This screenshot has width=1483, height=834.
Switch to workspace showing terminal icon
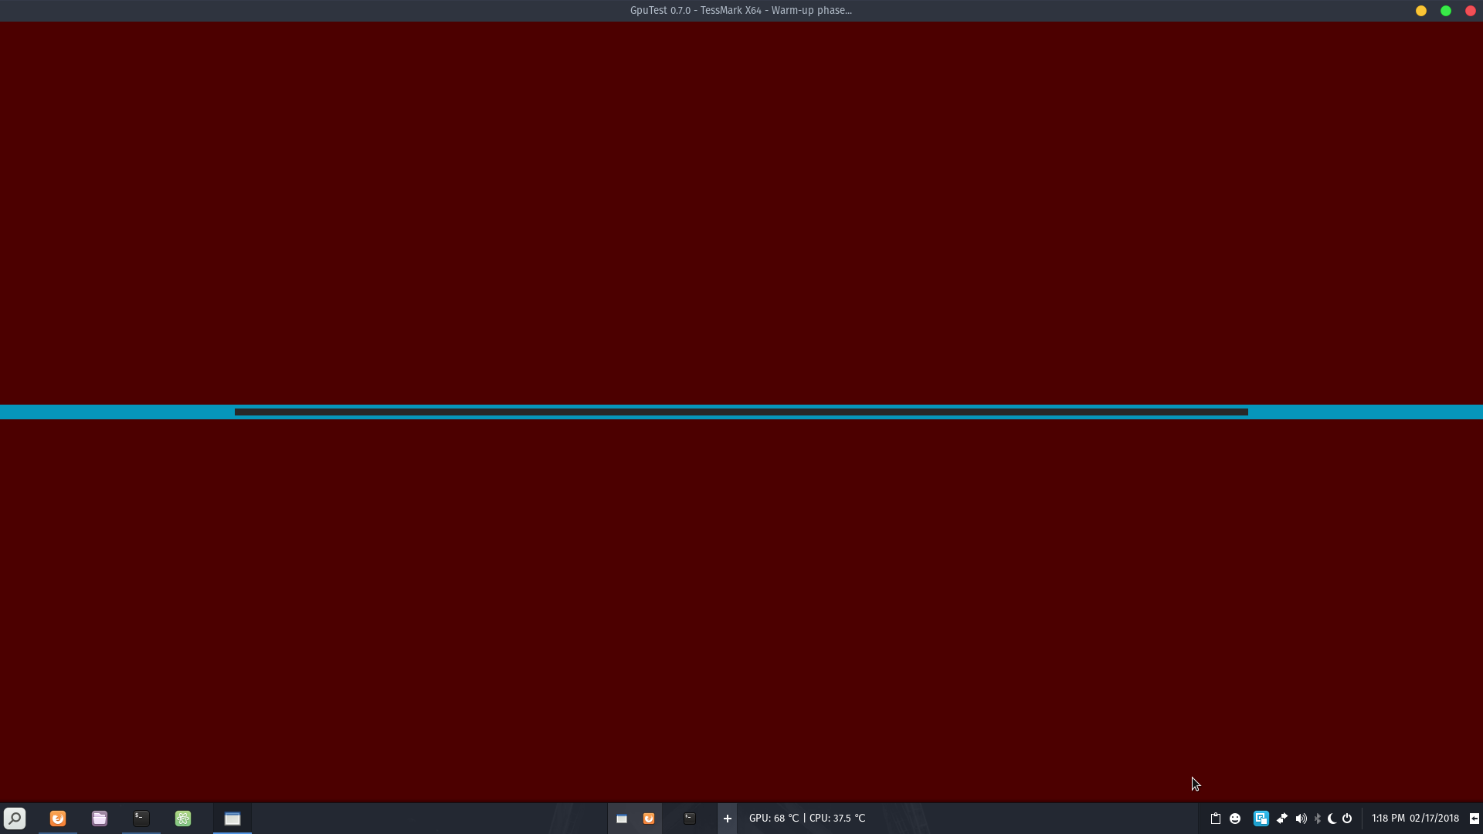tap(690, 819)
